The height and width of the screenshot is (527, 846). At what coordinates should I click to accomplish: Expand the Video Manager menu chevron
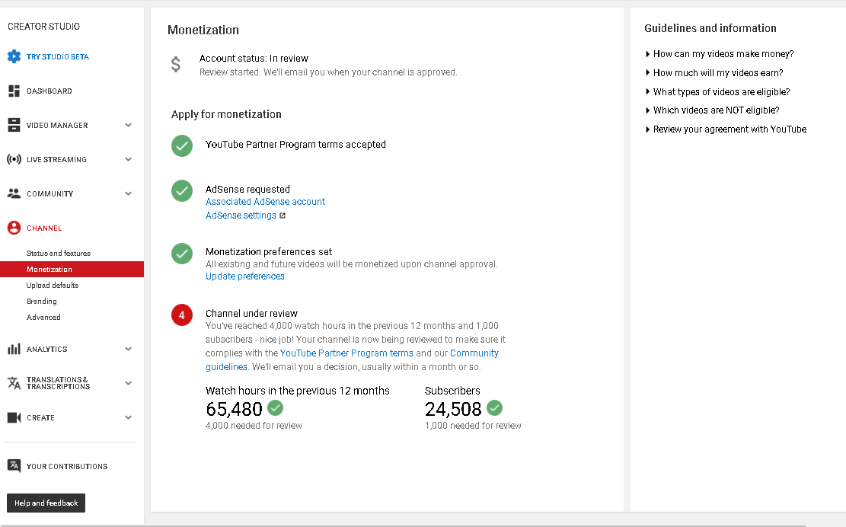click(129, 125)
